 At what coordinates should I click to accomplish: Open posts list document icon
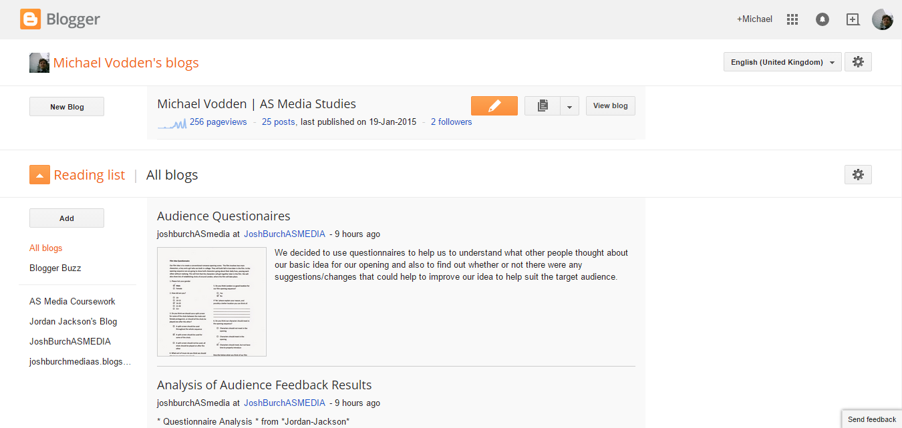pyautogui.click(x=543, y=105)
